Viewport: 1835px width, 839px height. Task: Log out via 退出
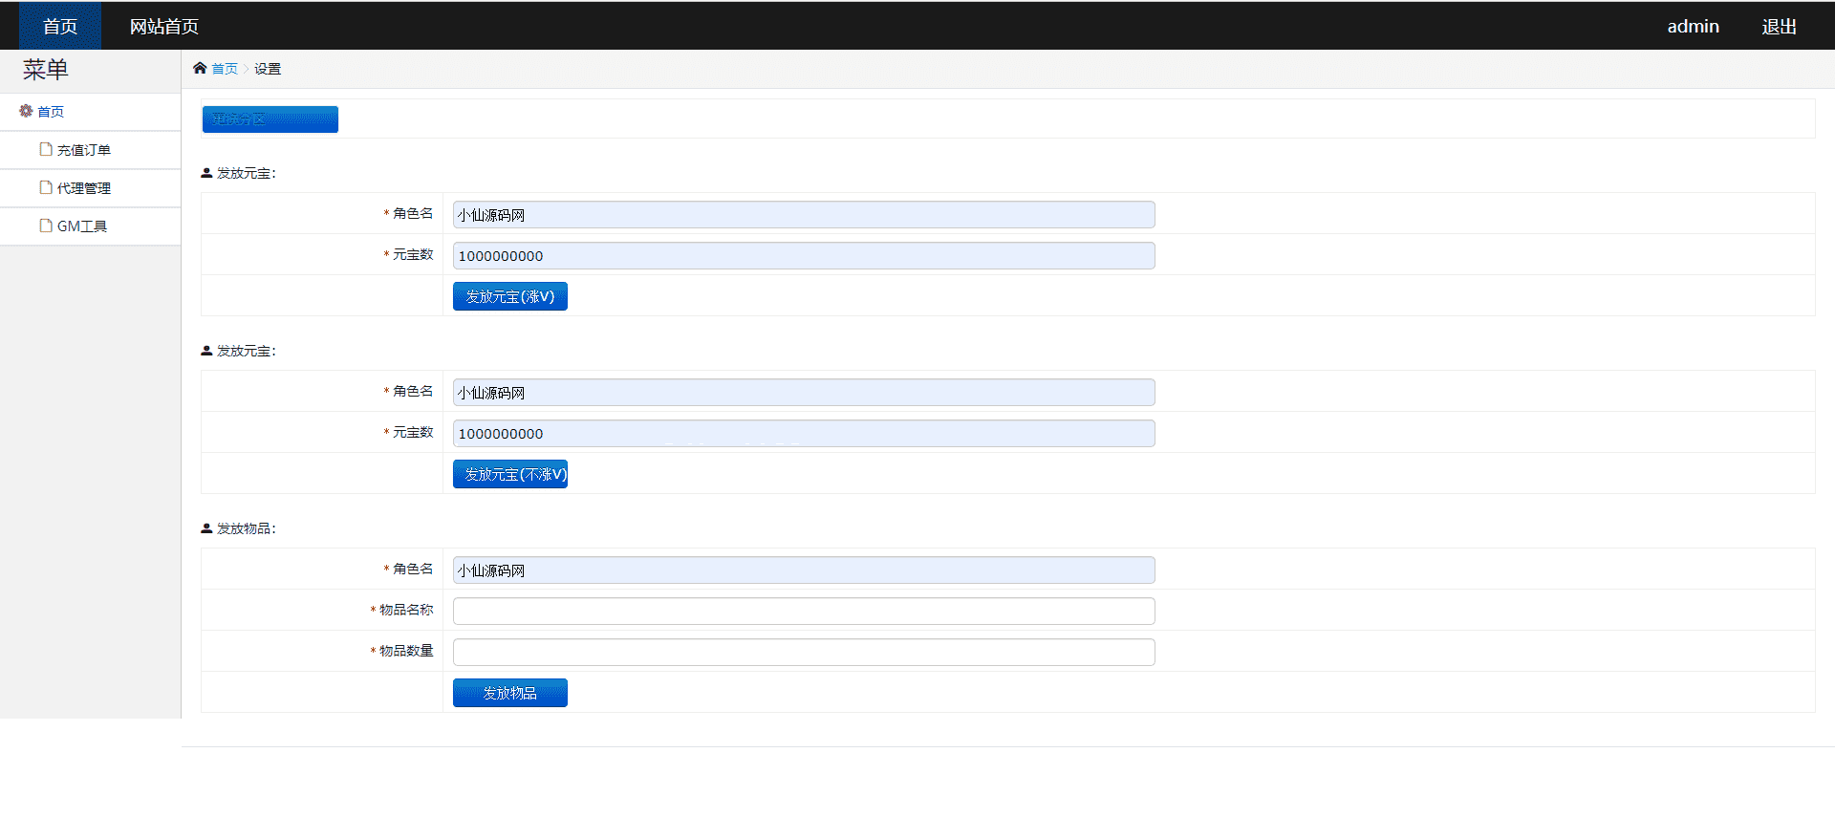pos(1779,26)
